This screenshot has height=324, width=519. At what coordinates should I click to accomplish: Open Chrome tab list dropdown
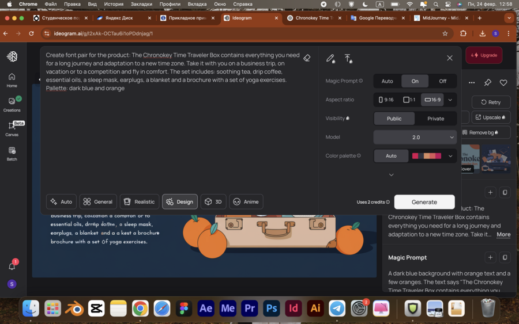tap(509, 18)
